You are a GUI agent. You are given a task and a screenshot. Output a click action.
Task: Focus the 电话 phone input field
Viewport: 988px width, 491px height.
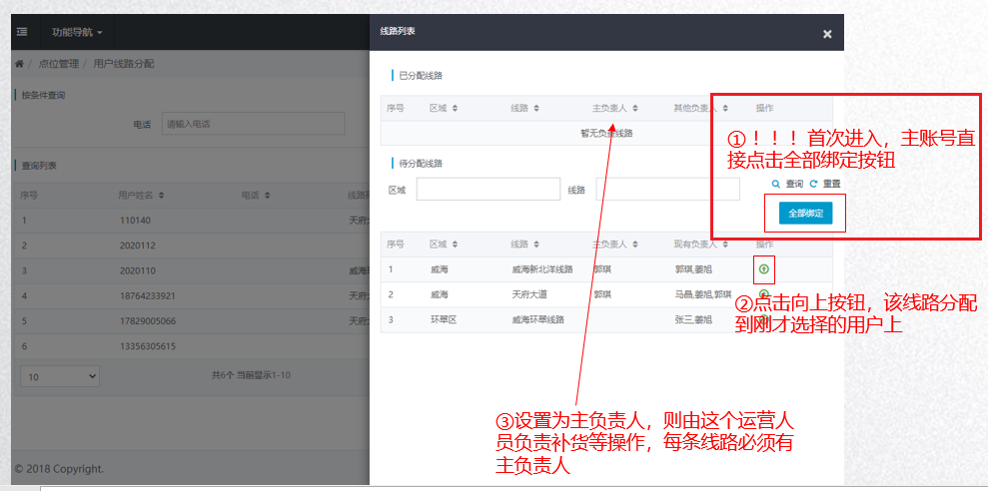click(254, 124)
